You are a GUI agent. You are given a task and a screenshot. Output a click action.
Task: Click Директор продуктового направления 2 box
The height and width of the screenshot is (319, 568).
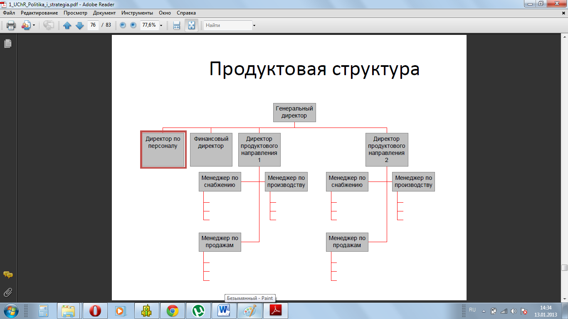click(x=387, y=150)
